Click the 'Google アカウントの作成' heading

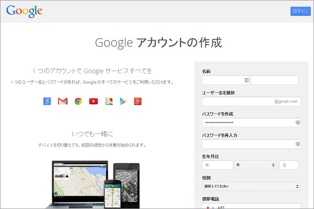[158, 42]
